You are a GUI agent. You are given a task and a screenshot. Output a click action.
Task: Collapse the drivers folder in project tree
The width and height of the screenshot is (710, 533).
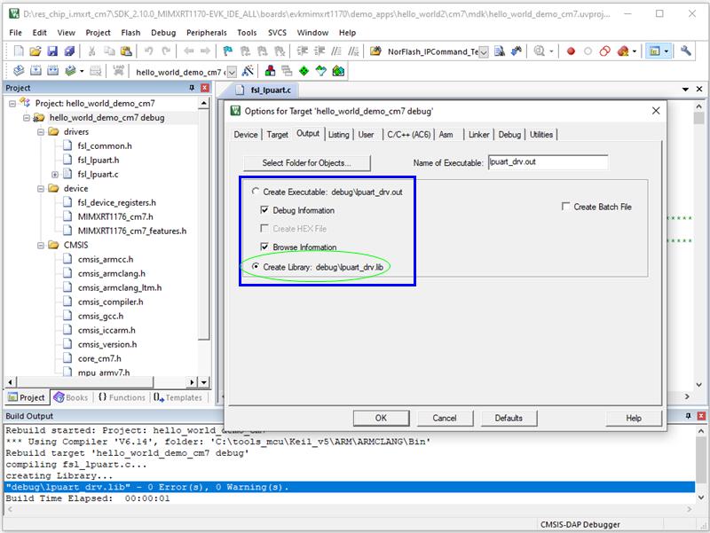[41, 131]
